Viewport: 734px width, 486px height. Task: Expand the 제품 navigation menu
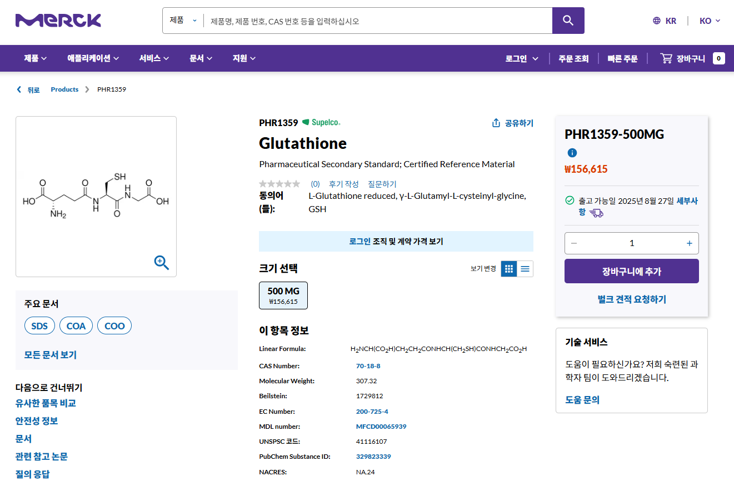[35, 58]
